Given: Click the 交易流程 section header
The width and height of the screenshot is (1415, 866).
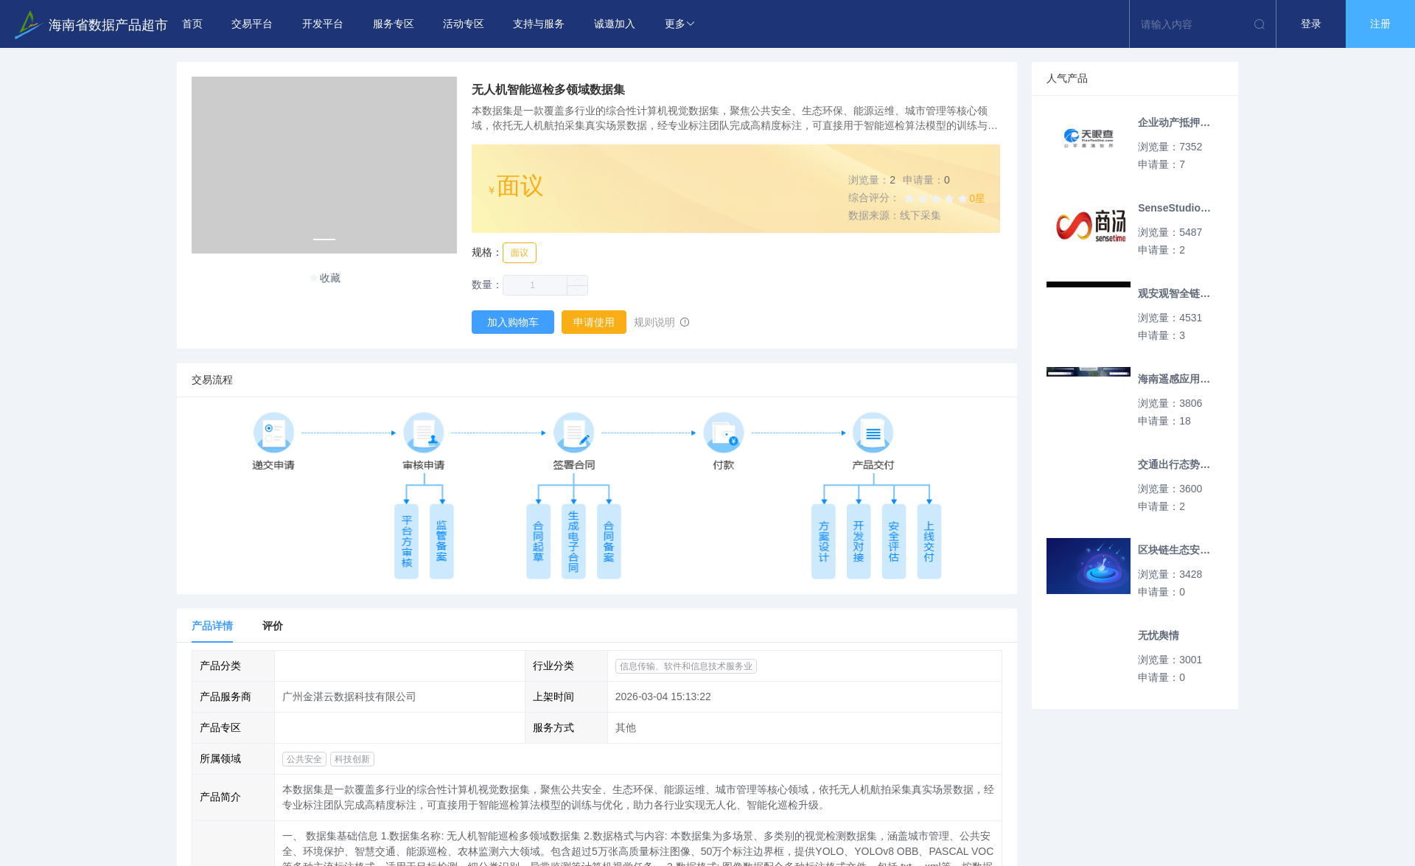Looking at the screenshot, I should point(212,380).
